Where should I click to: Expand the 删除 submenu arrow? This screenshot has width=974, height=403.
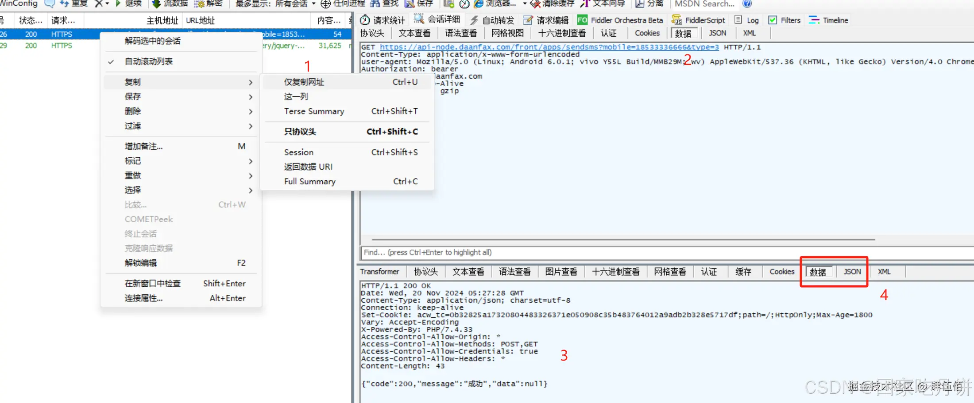[251, 111]
